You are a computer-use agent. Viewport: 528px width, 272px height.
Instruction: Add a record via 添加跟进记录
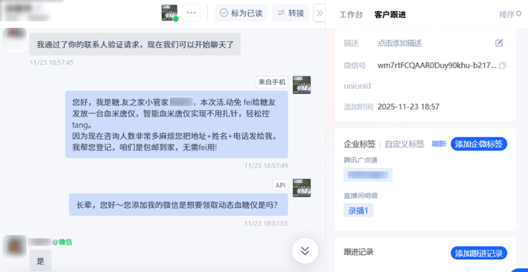click(x=479, y=253)
